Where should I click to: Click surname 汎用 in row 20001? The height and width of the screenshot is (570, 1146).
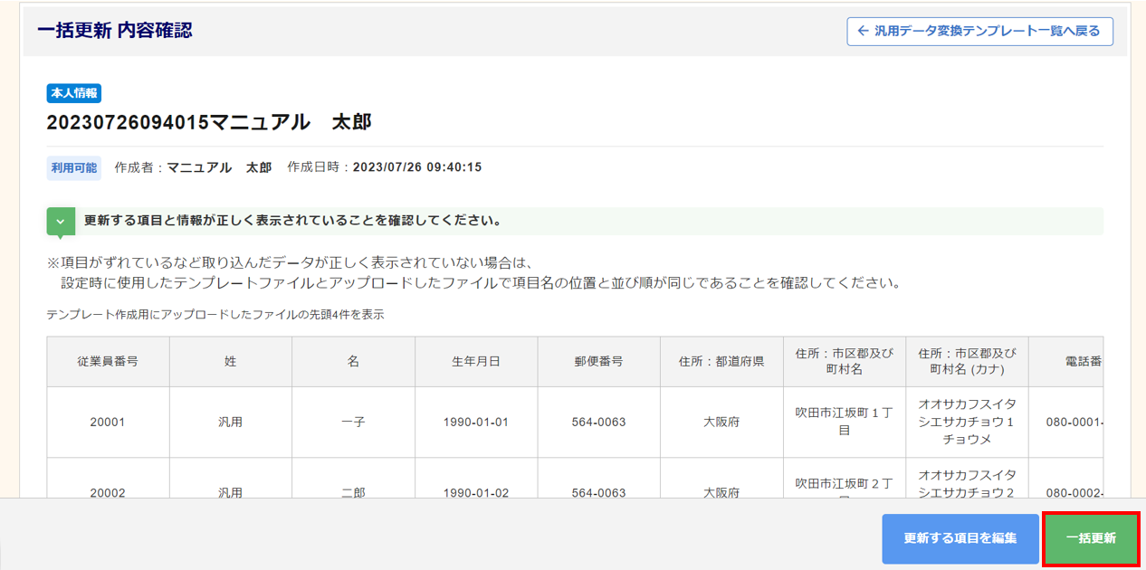tap(231, 423)
